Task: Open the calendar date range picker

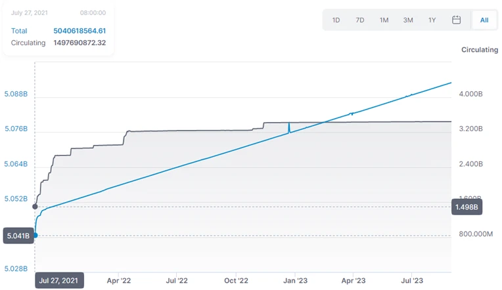Action: tap(456, 20)
